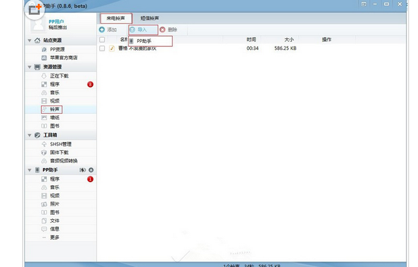Switch to the 短信铃声 tab
418x267 pixels.
(150, 19)
